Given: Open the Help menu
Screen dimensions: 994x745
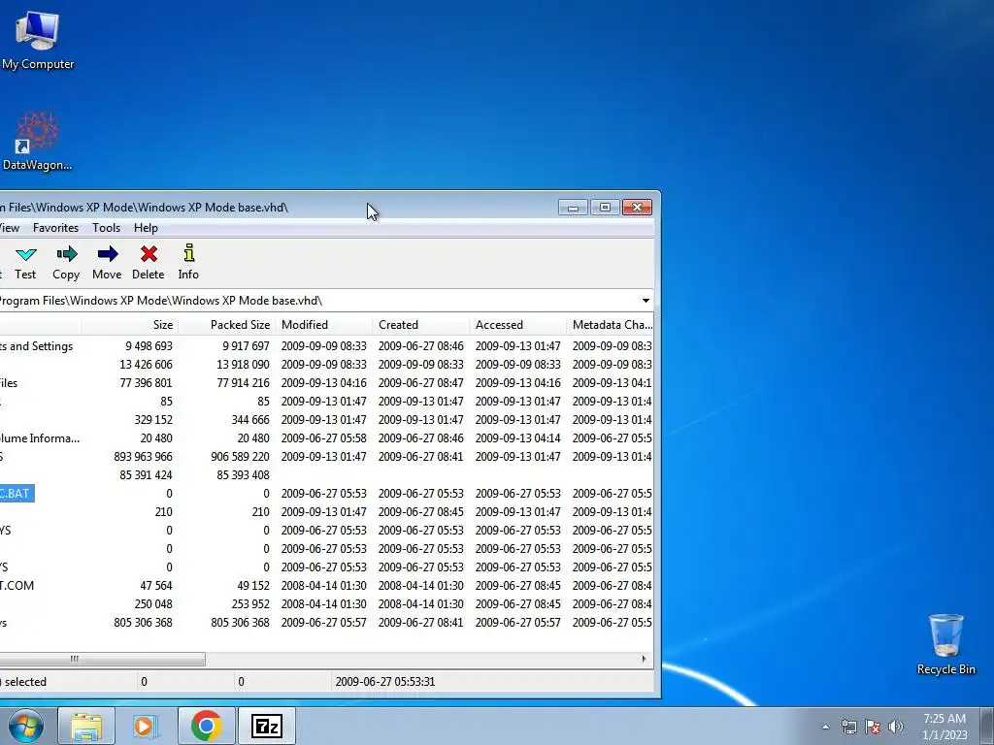Looking at the screenshot, I should tap(146, 228).
